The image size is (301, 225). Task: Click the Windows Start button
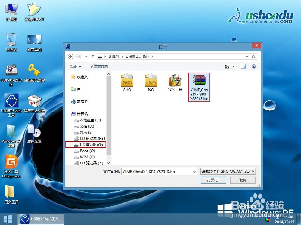(8, 219)
